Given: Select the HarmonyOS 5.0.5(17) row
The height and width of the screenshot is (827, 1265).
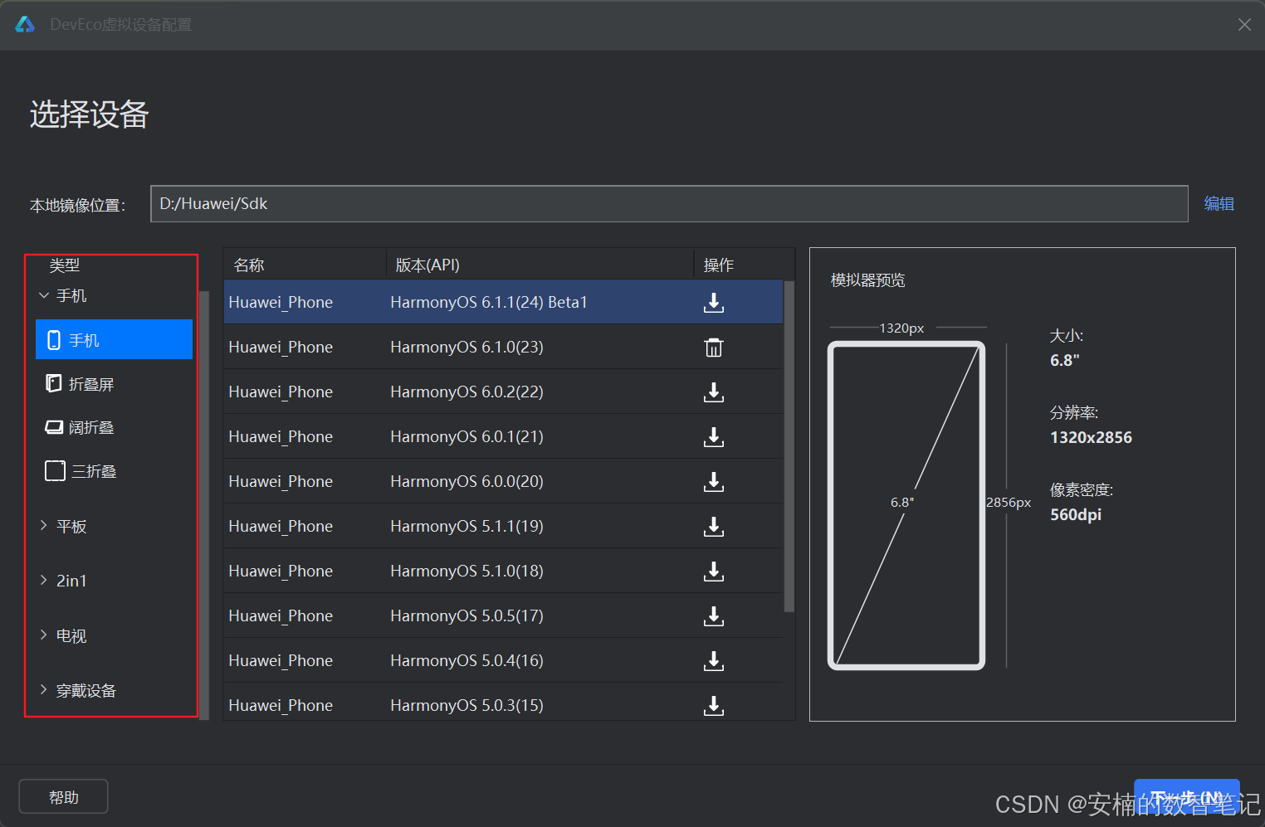Looking at the screenshot, I should click(x=503, y=615).
